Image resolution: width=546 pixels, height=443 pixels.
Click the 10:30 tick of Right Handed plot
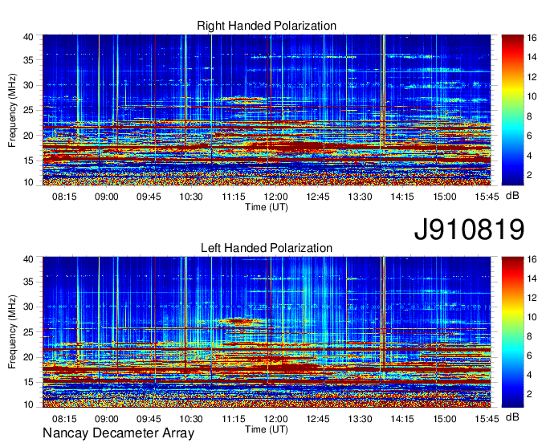click(x=191, y=197)
